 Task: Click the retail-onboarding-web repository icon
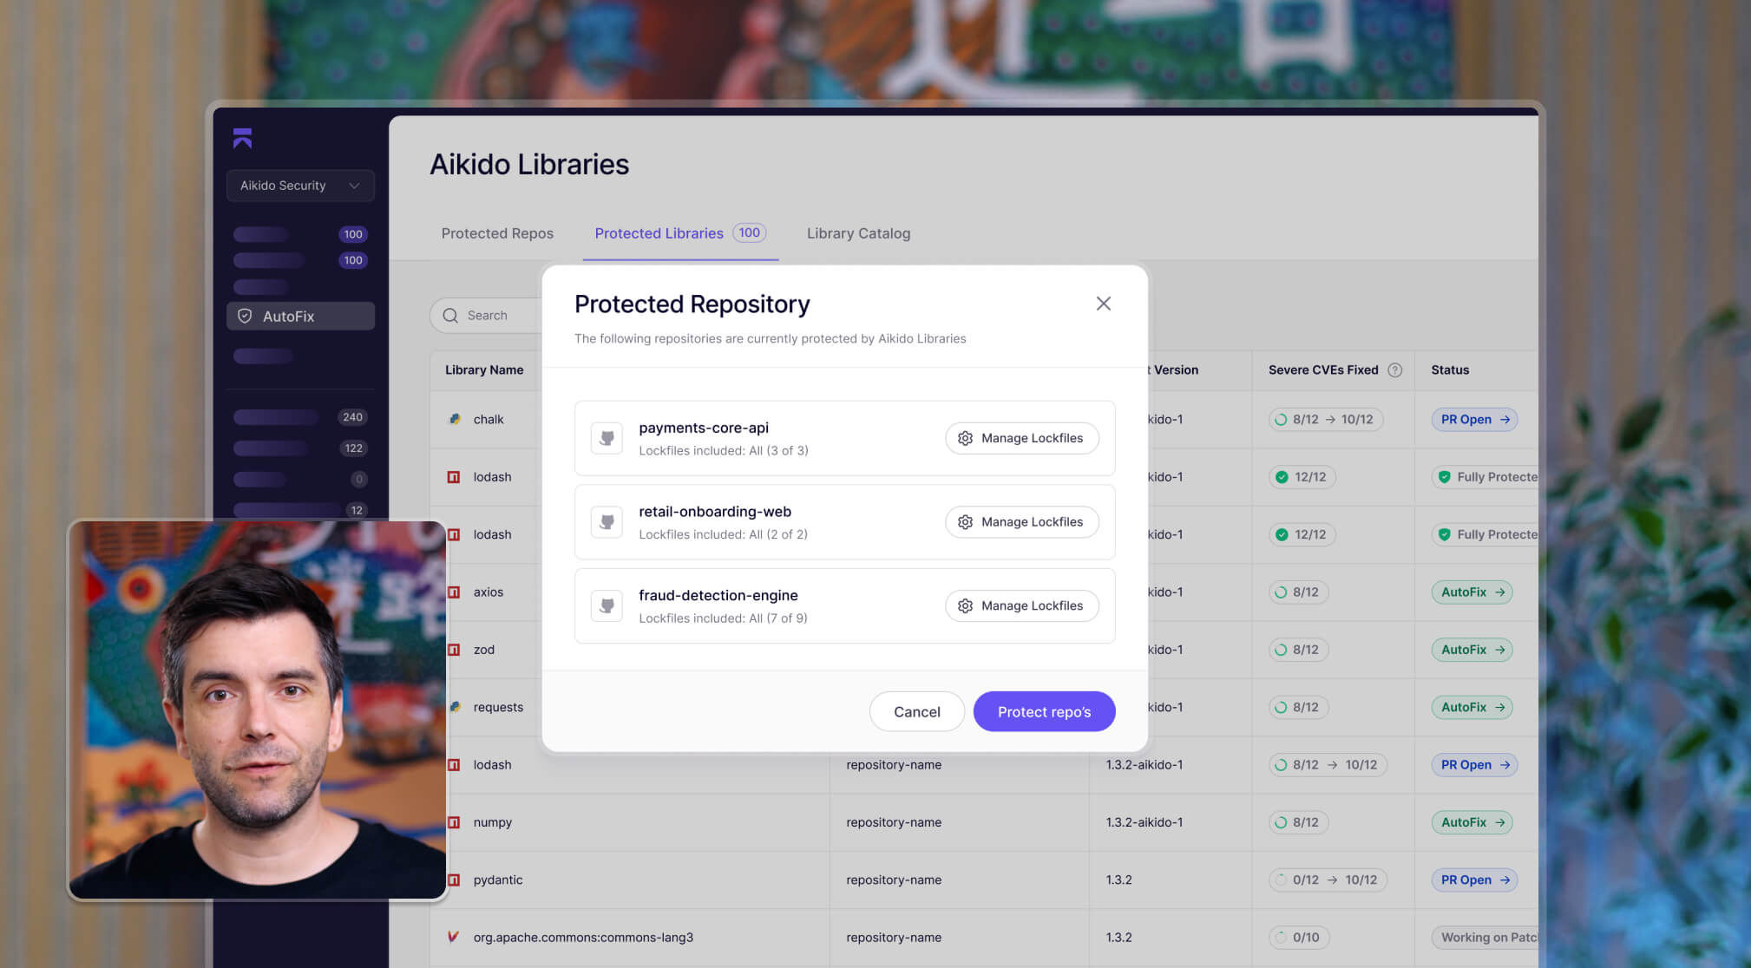(607, 522)
